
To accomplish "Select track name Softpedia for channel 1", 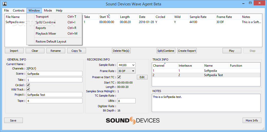I will (211, 70).
